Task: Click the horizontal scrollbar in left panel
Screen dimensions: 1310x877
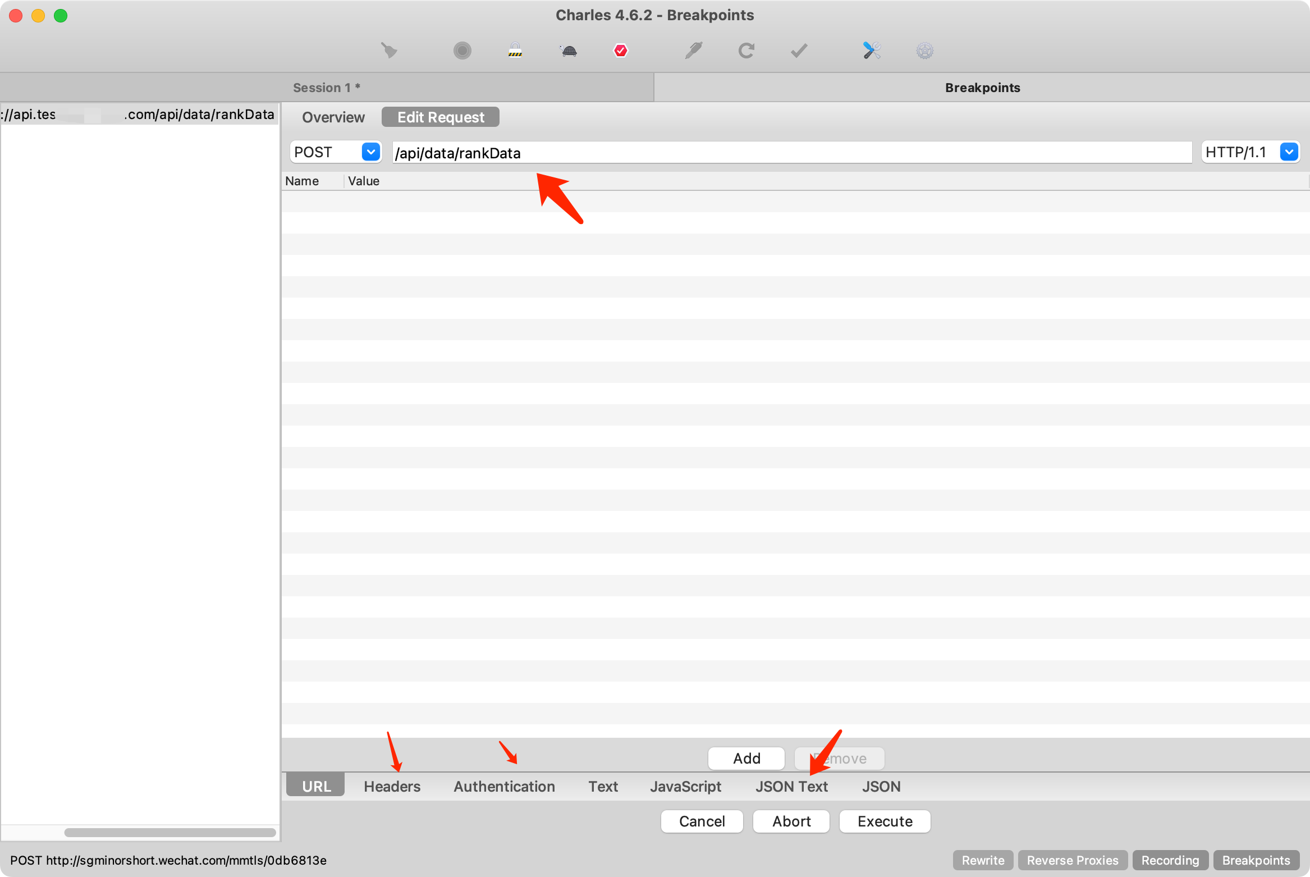Action: (x=170, y=832)
